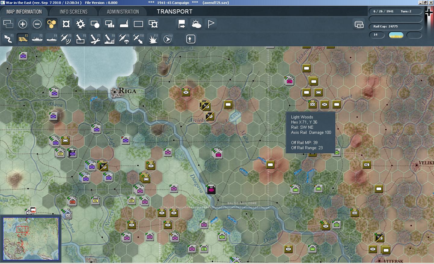Click the F12 circled arrow icon

click(x=168, y=39)
